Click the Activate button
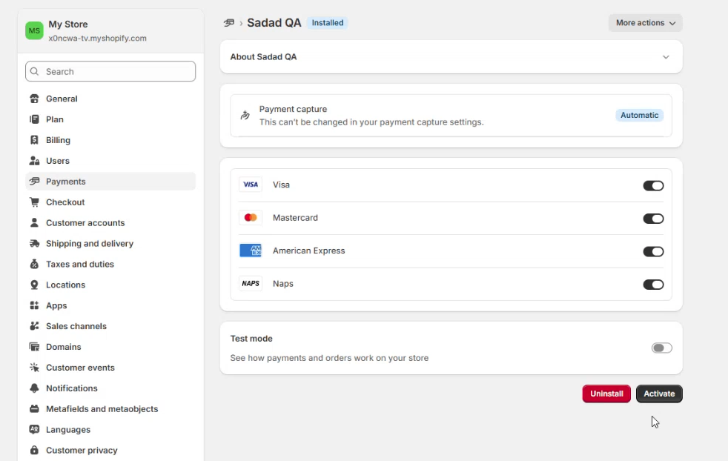The width and height of the screenshot is (728, 461). (x=658, y=394)
